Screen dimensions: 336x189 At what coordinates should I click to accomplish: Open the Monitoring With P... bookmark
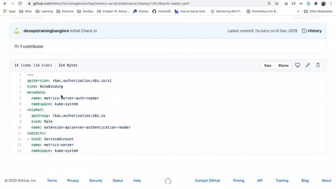226,12
